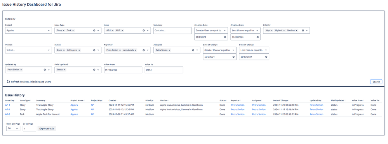Sort by the Version column header
Screen dimensions: 388x144
pyautogui.click(x=165, y=101)
